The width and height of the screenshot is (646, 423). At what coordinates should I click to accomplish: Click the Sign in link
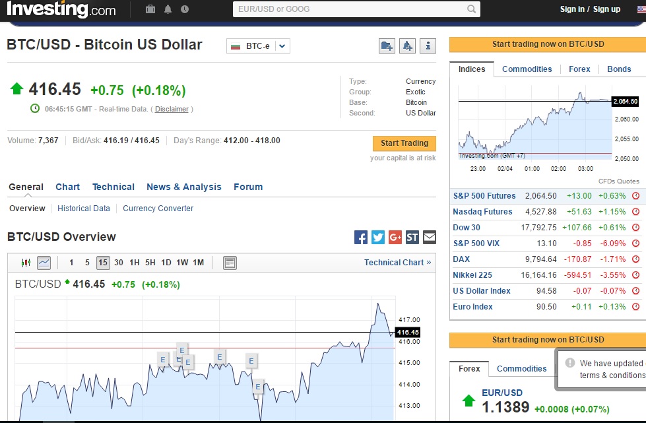click(572, 9)
